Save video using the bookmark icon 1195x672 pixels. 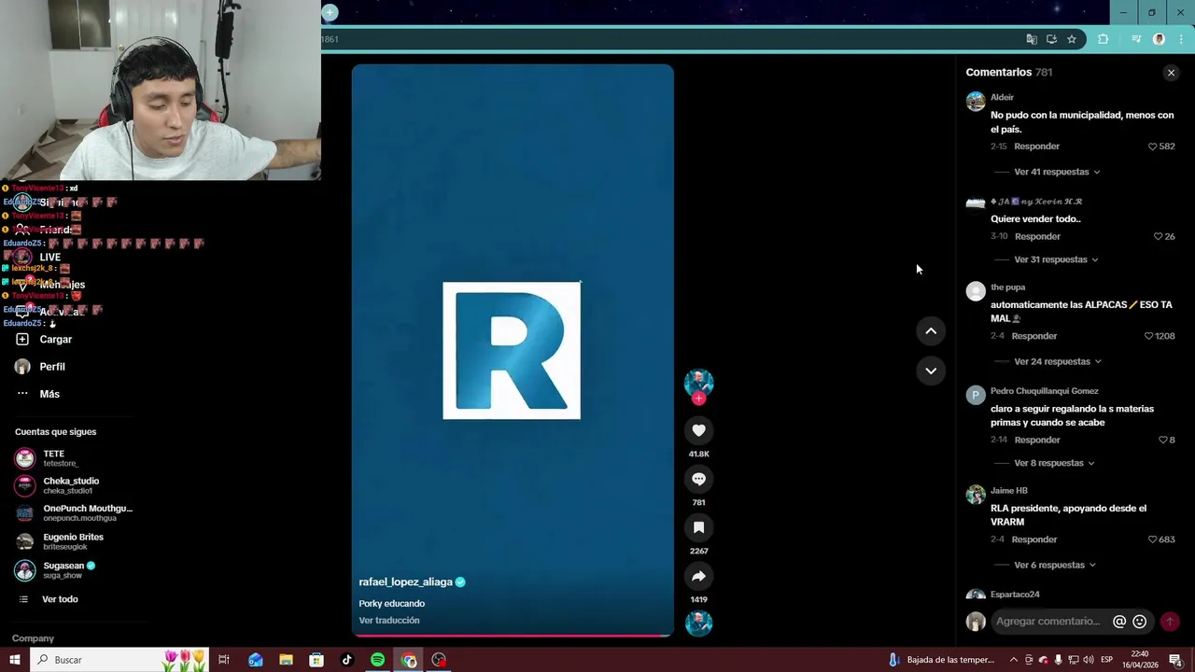point(698,527)
